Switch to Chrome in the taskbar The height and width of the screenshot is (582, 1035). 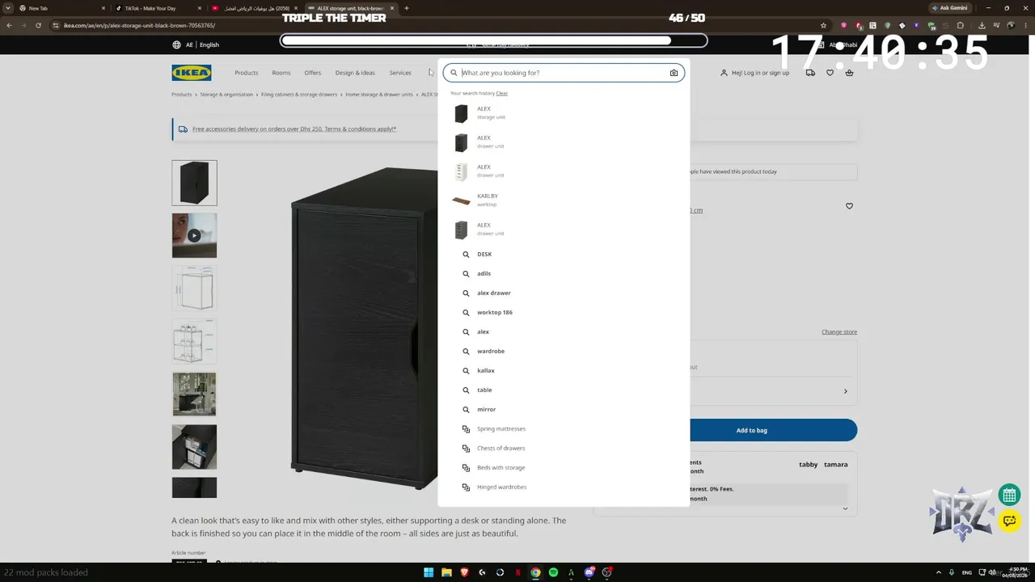535,572
